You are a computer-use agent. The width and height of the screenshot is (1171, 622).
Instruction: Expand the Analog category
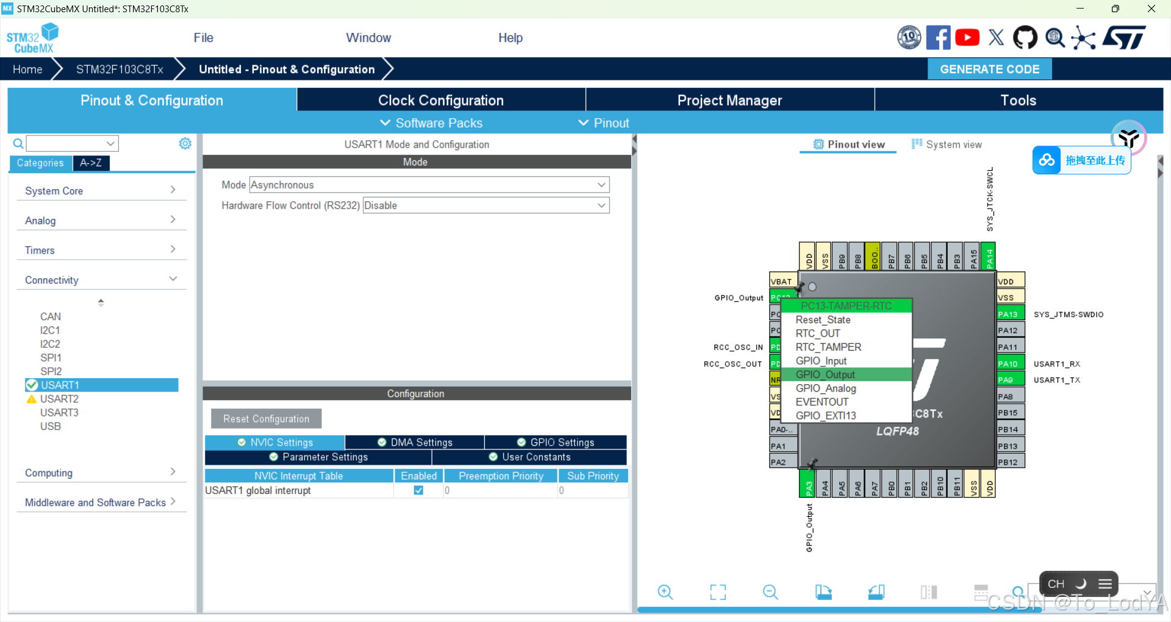pyautogui.click(x=101, y=221)
